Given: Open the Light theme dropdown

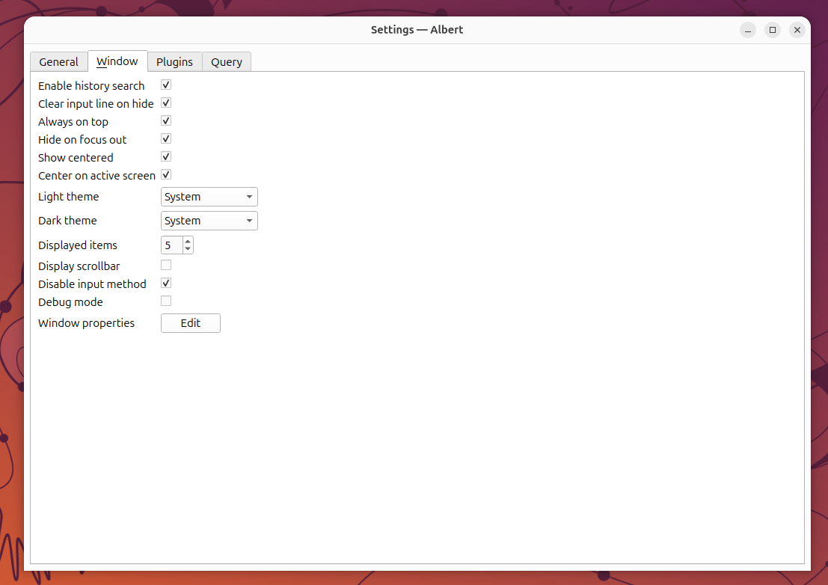Looking at the screenshot, I should (x=209, y=197).
